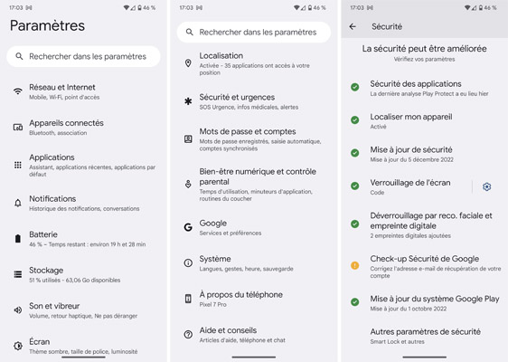This screenshot has height=362, width=508.
Task: Tap the green check beside Localiser mon appareil
Action: click(355, 120)
